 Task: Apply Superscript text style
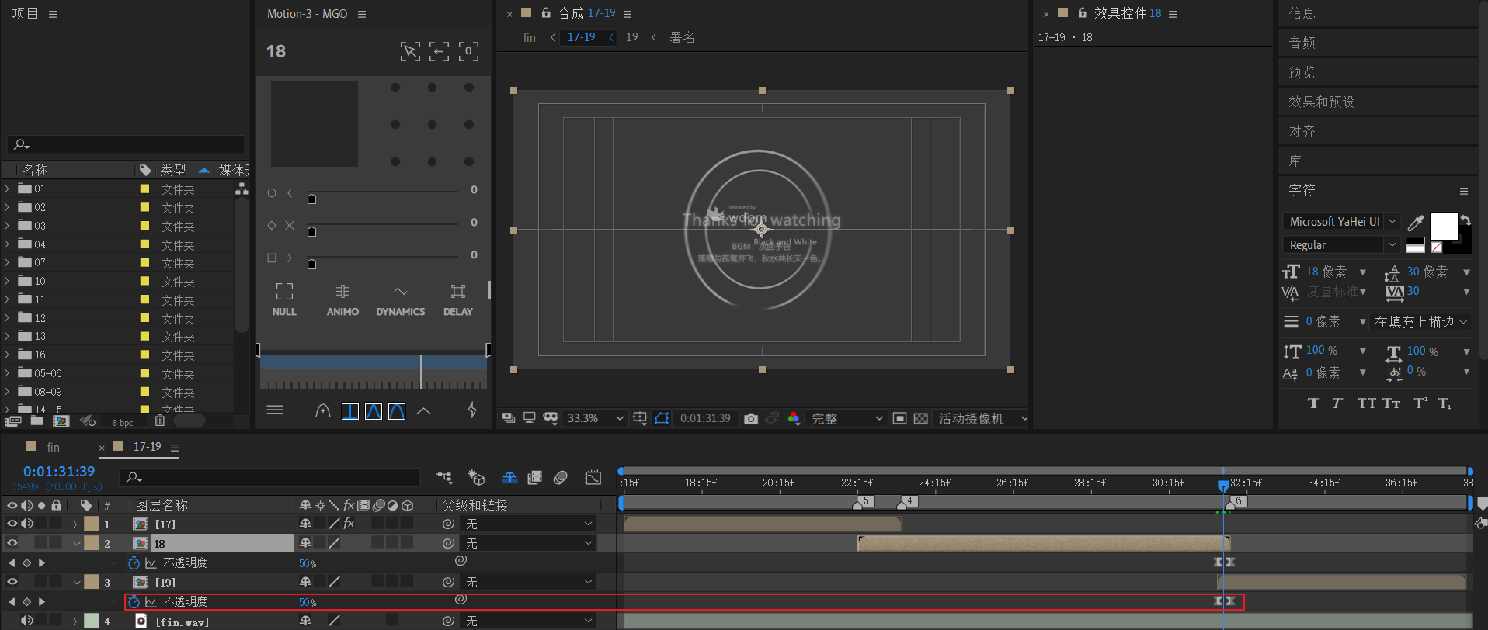click(x=1420, y=403)
